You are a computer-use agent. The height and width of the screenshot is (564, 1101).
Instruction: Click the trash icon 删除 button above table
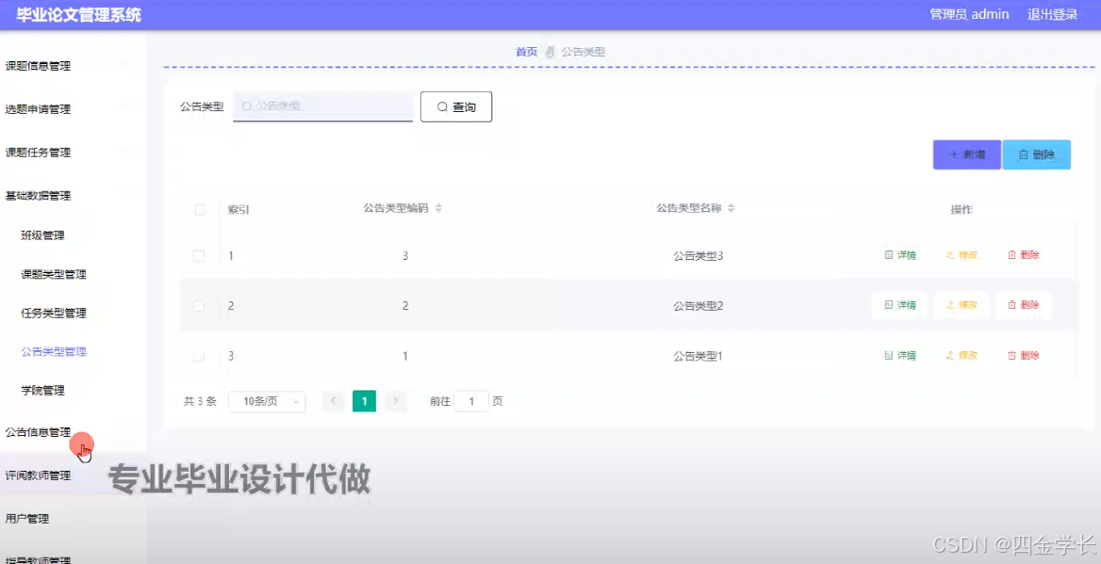[x=1025, y=154]
